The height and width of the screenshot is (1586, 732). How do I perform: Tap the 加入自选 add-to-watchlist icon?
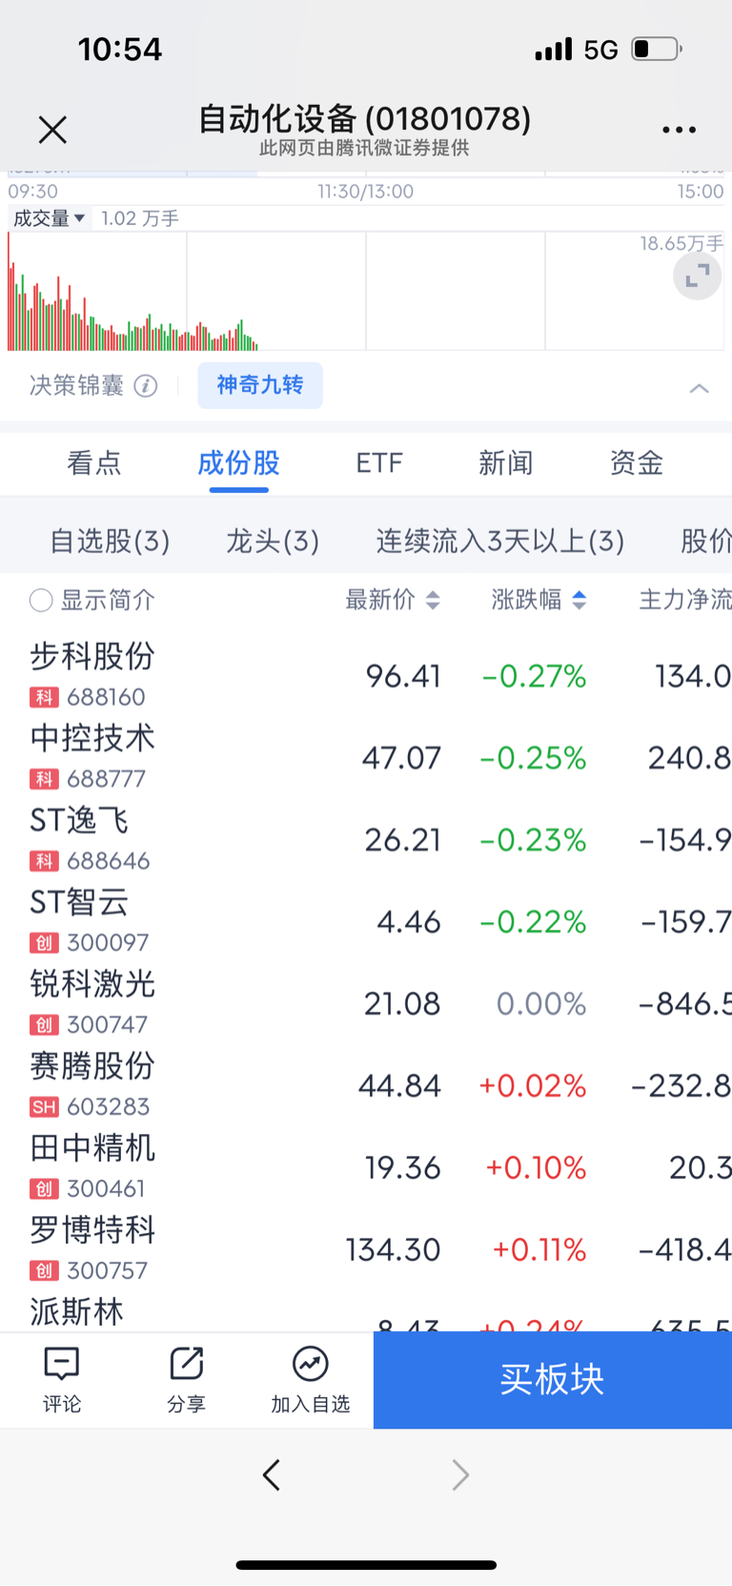(310, 1364)
